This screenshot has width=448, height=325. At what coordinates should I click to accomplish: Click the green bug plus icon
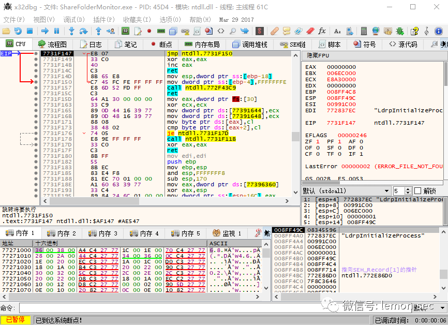[399, 31]
